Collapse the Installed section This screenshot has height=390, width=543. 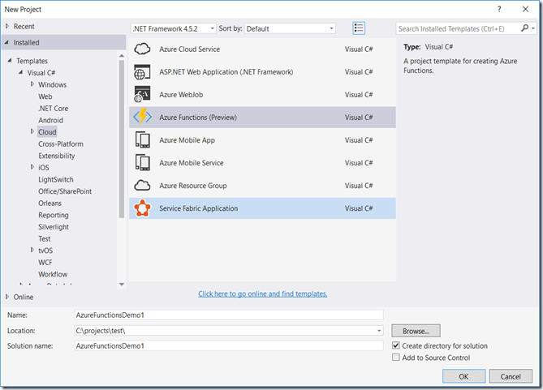pyautogui.click(x=6, y=42)
